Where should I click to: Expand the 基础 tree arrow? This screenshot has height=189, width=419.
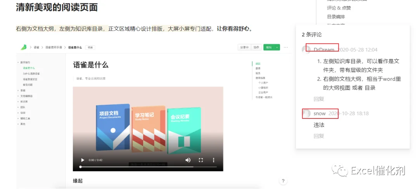point(18,90)
